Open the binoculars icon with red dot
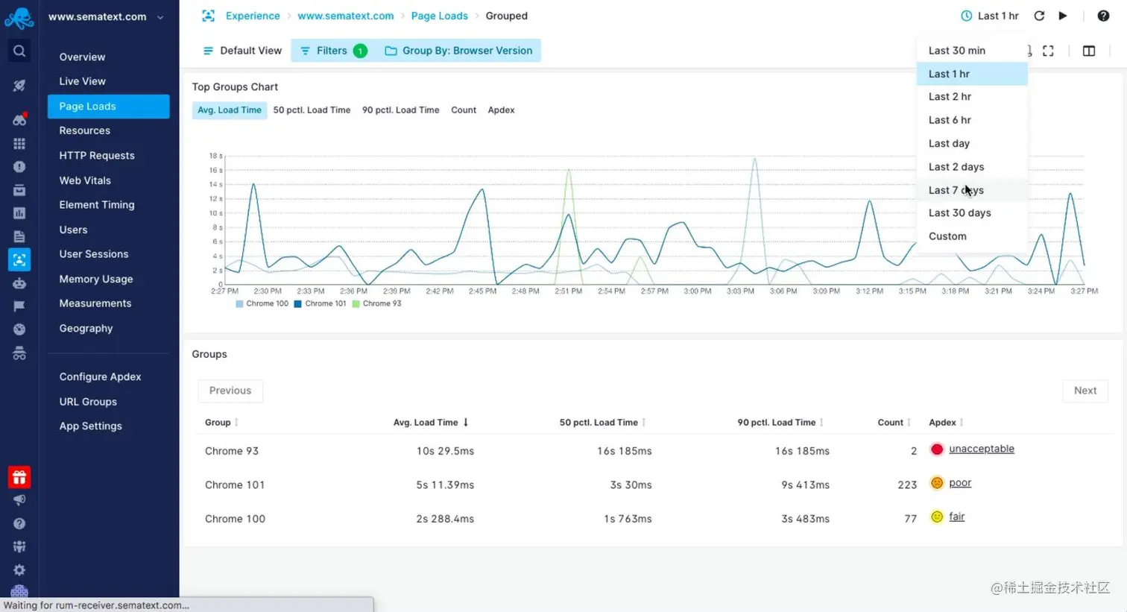 [x=19, y=119]
